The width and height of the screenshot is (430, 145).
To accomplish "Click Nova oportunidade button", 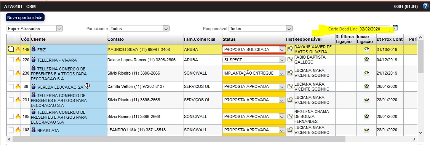I will tap(25, 18).
